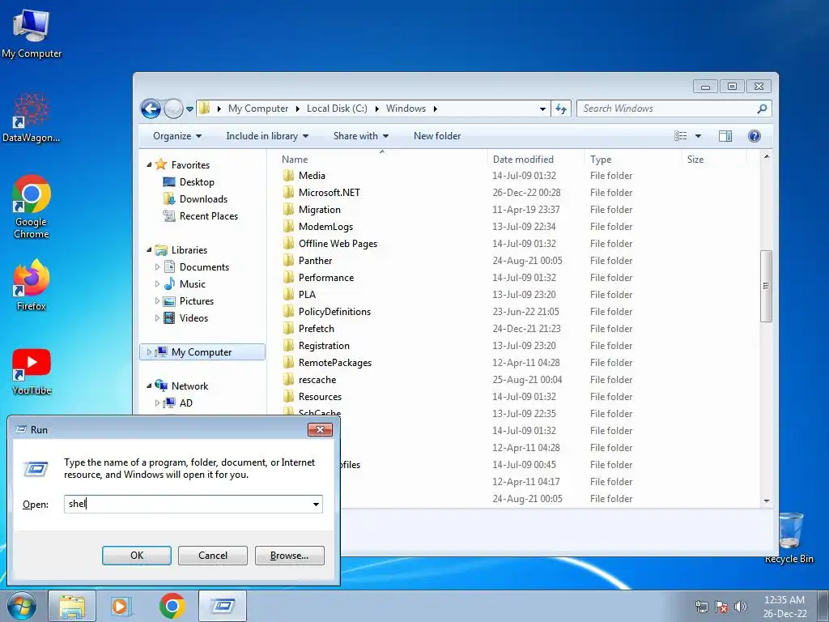This screenshot has width=829, height=622.
Task: Select the RemotePackages folder row
Action: 457,363
